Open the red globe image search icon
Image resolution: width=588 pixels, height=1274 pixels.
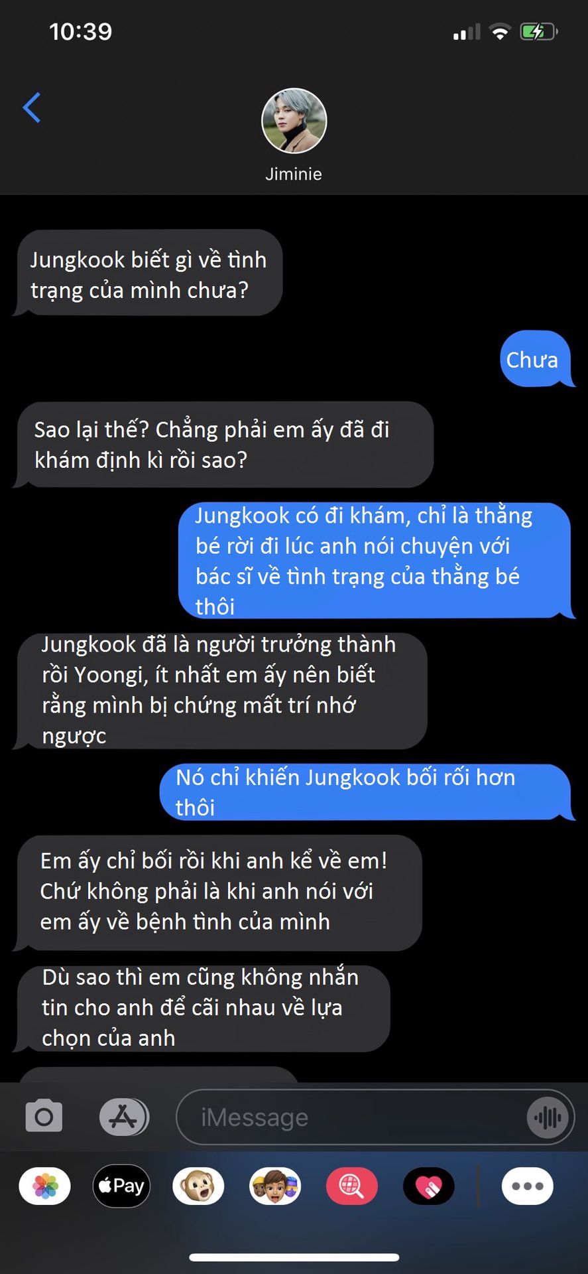(352, 1186)
